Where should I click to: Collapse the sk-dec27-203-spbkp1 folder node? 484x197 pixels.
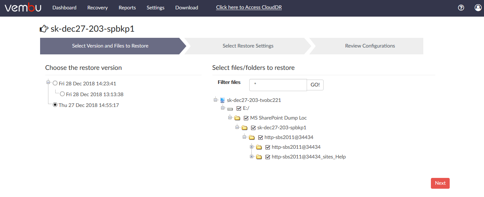point(237,127)
